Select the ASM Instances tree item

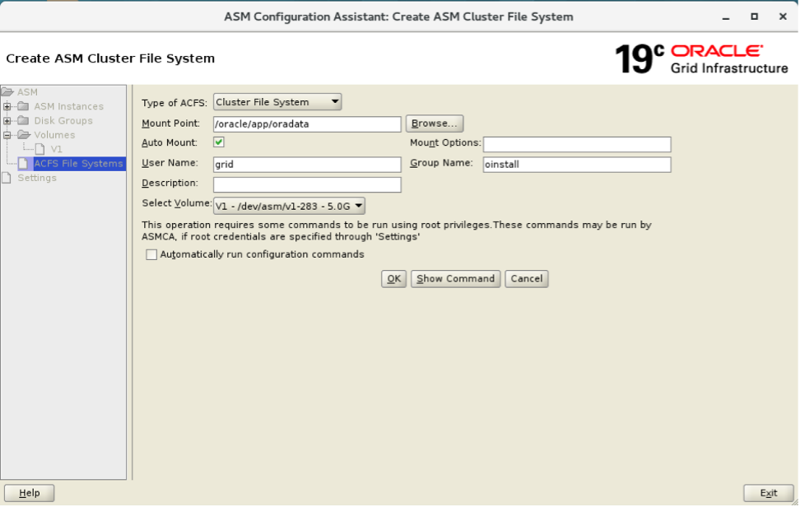(69, 107)
